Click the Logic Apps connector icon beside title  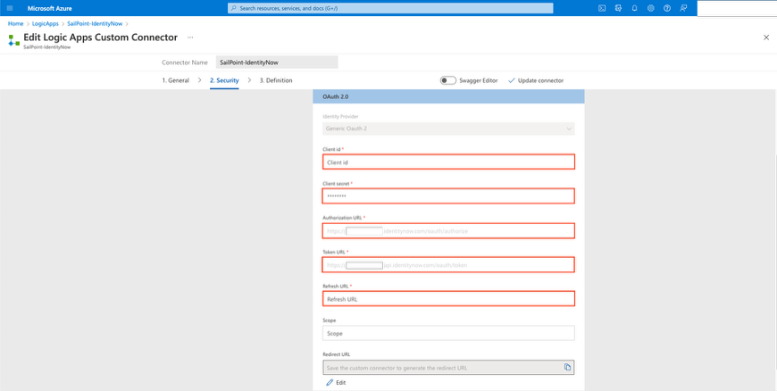coord(14,40)
